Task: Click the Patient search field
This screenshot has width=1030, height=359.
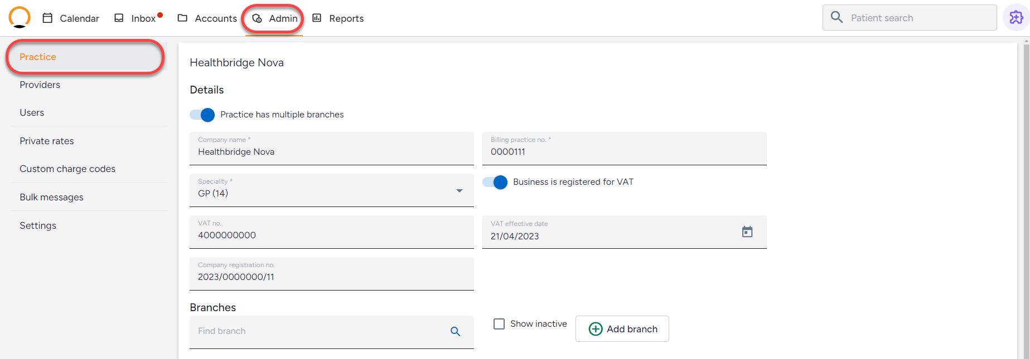Action: click(x=910, y=18)
